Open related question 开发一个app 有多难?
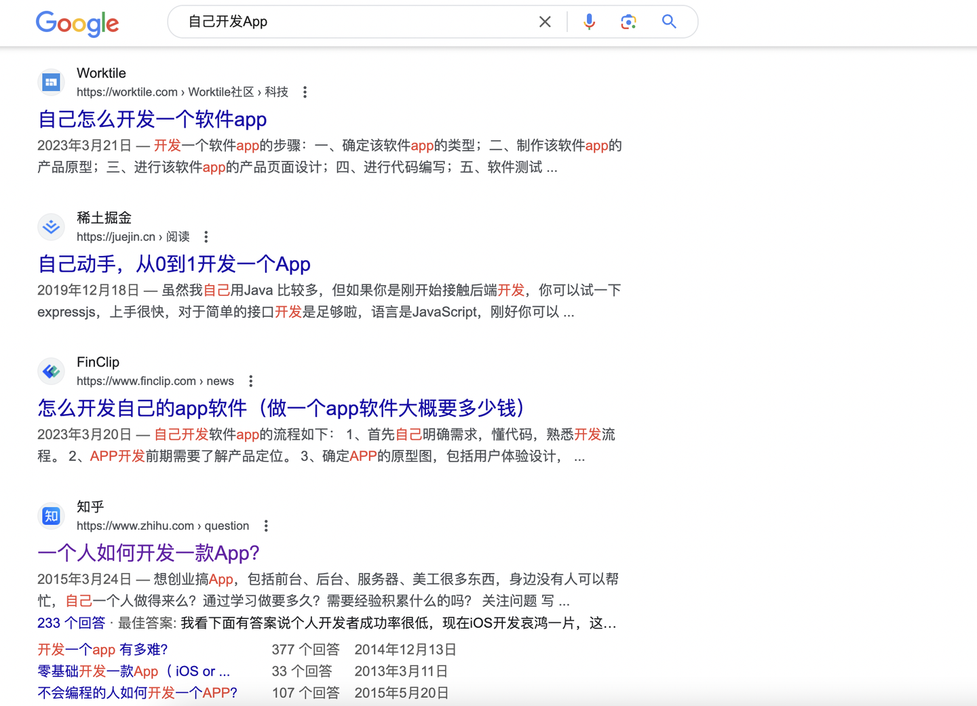Screen dimensions: 977x706 pyautogui.click(x=102, y=650)
